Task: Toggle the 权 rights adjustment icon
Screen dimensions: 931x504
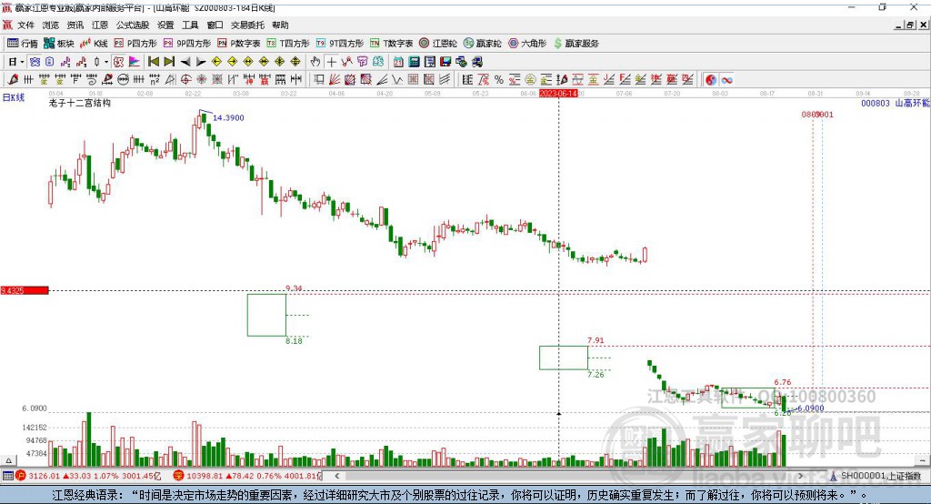Action: click(119, 62)
